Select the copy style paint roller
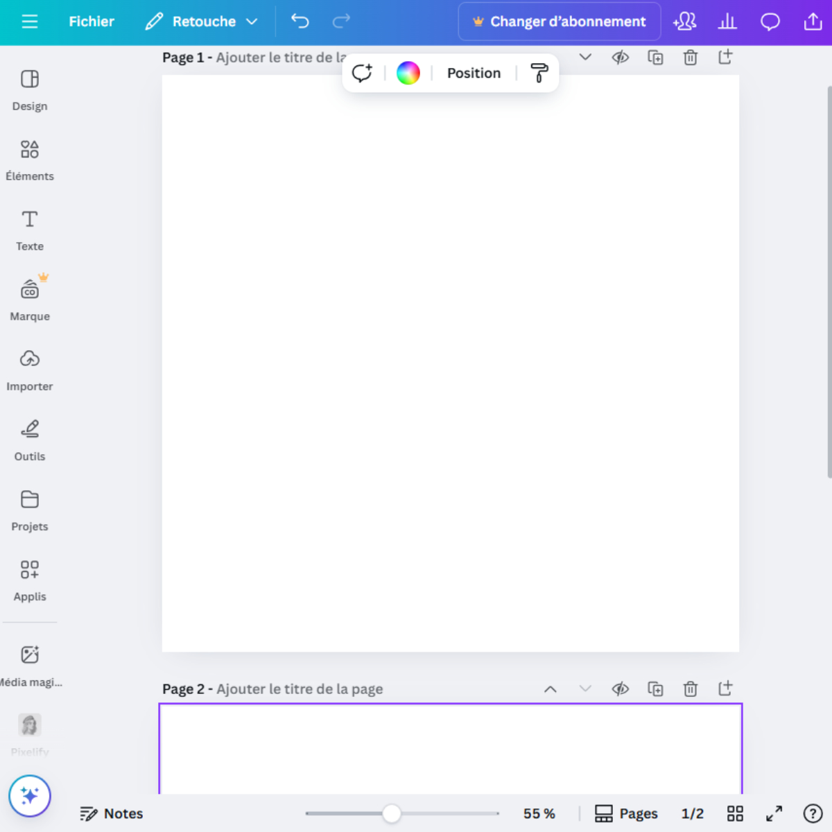Viewport: 832px width, 832px height. (x=539, y=73)
